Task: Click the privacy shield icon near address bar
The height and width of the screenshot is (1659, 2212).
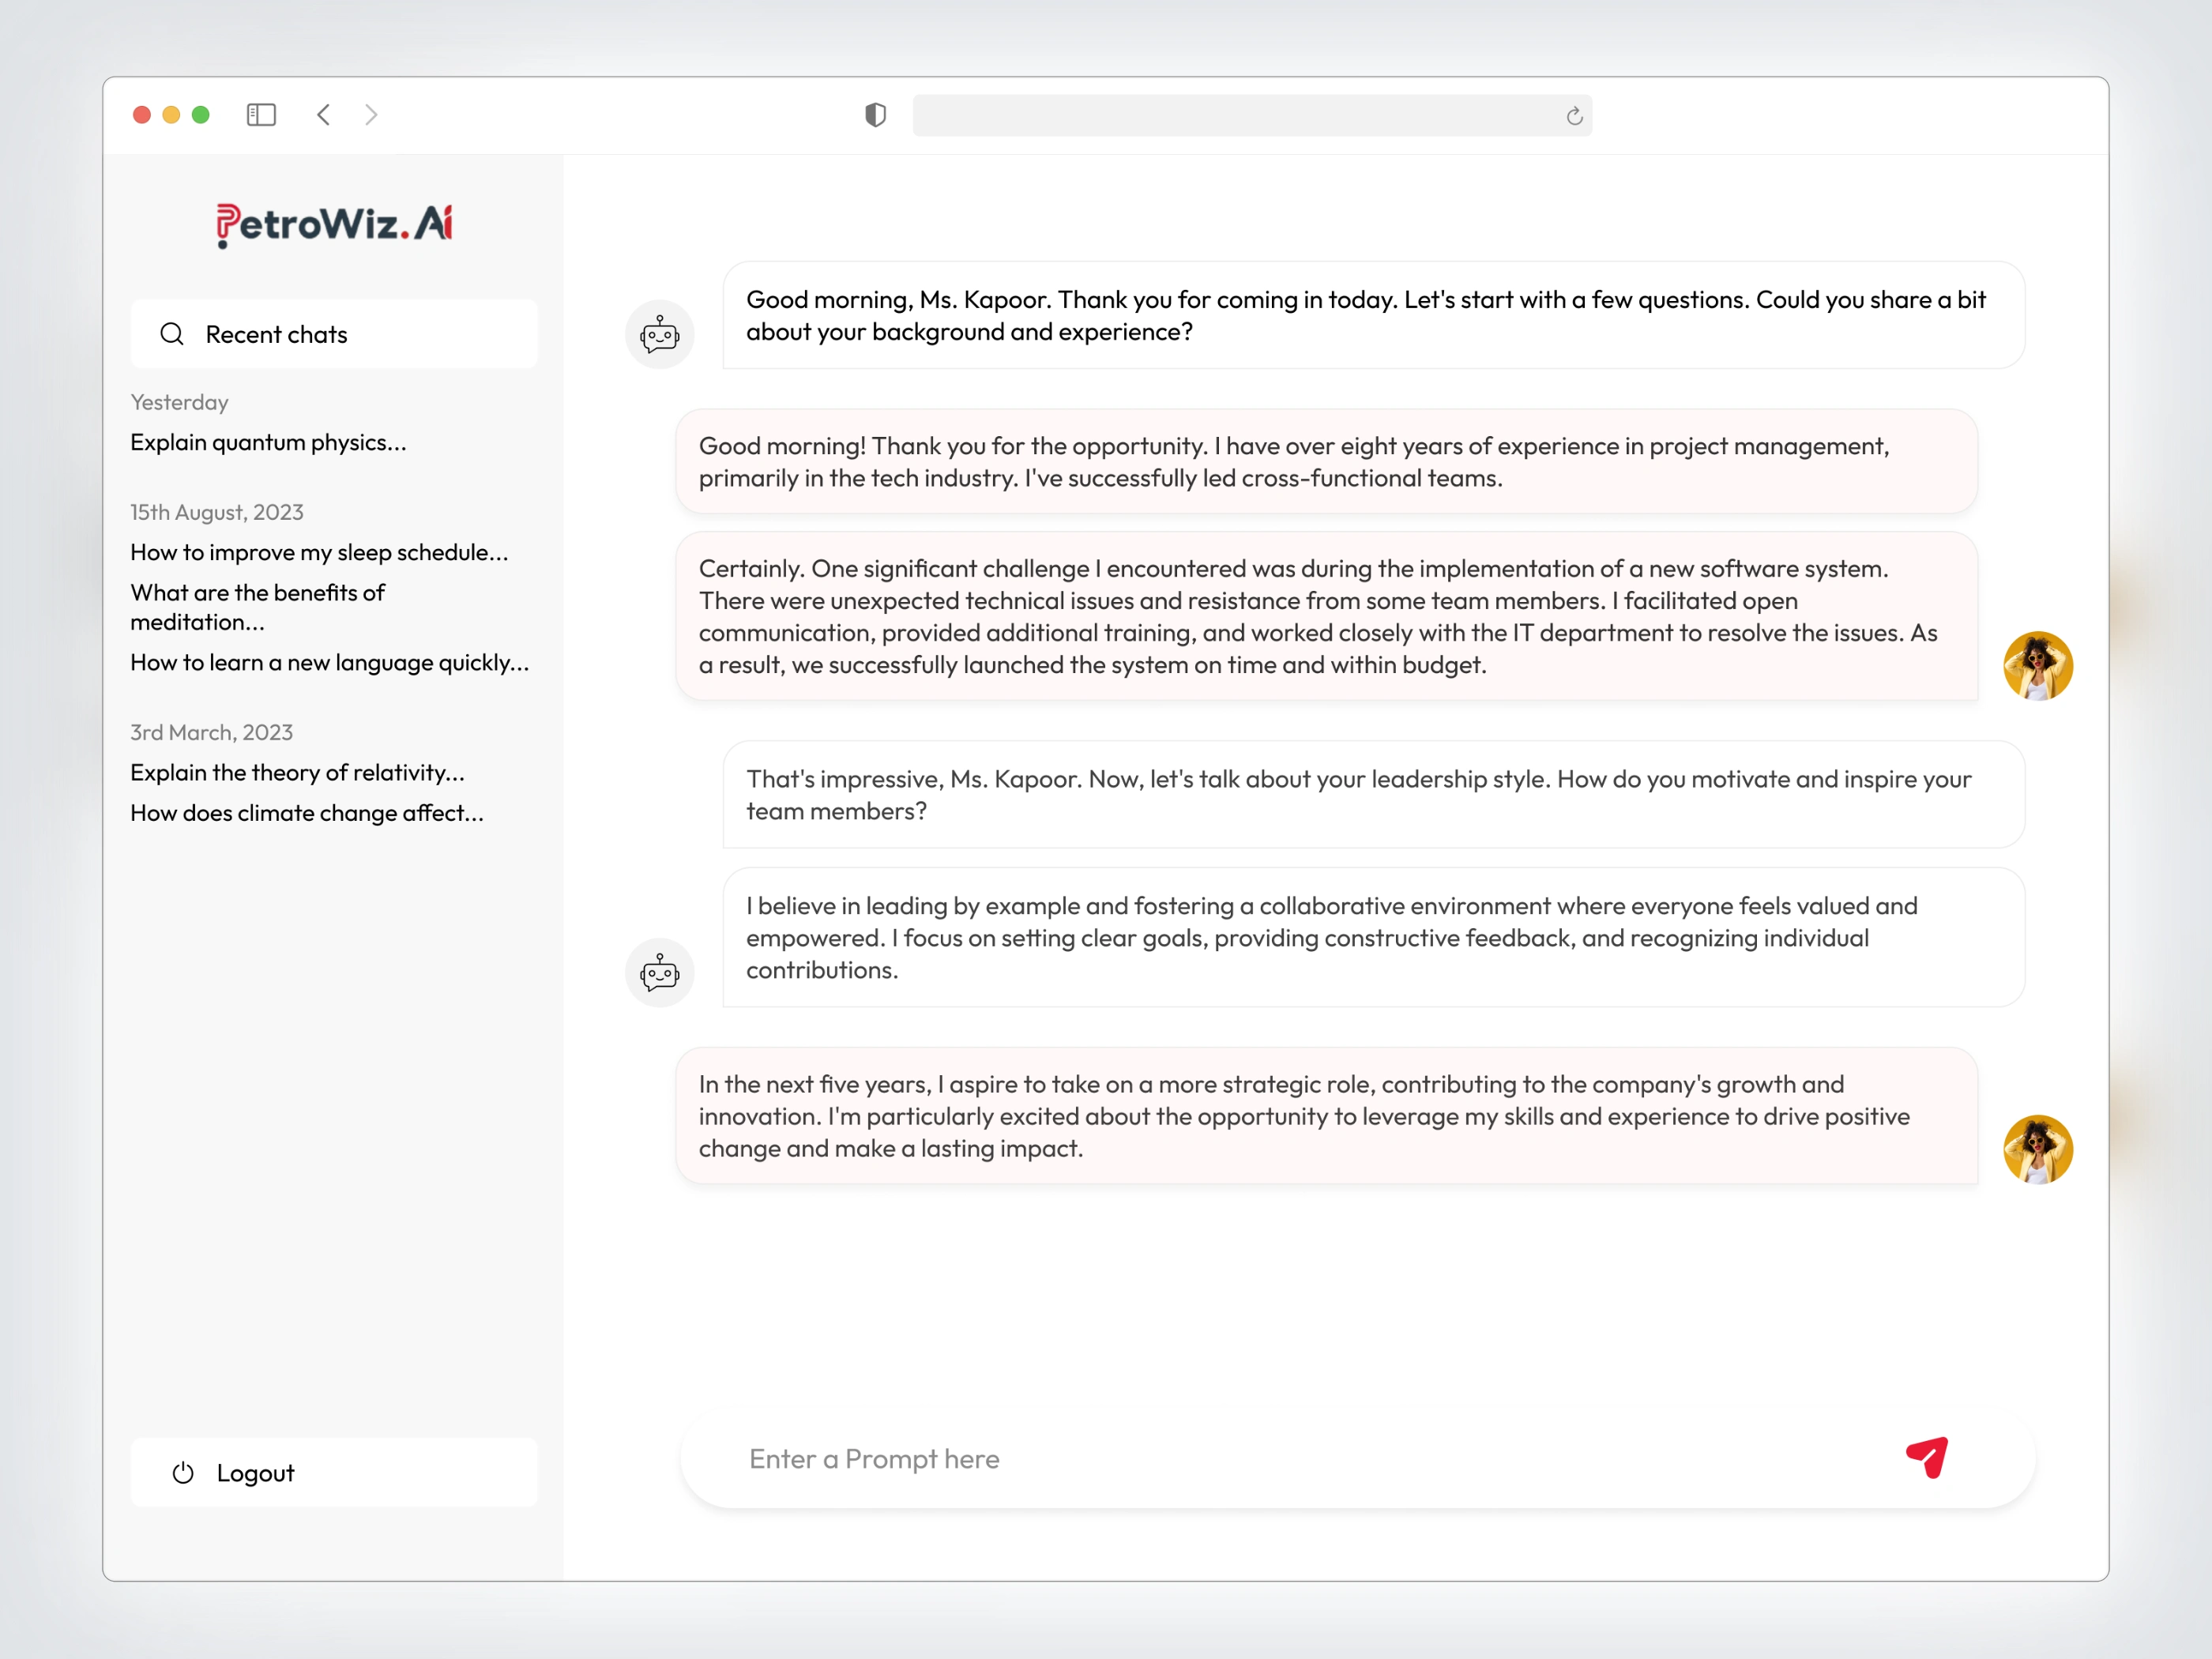Action: click(x=875, y=115)
